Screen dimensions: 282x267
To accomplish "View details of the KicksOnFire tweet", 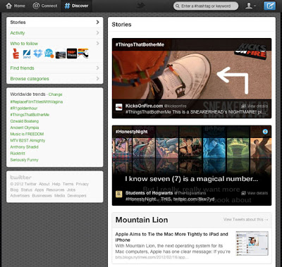I will click(x=255, y=106).
